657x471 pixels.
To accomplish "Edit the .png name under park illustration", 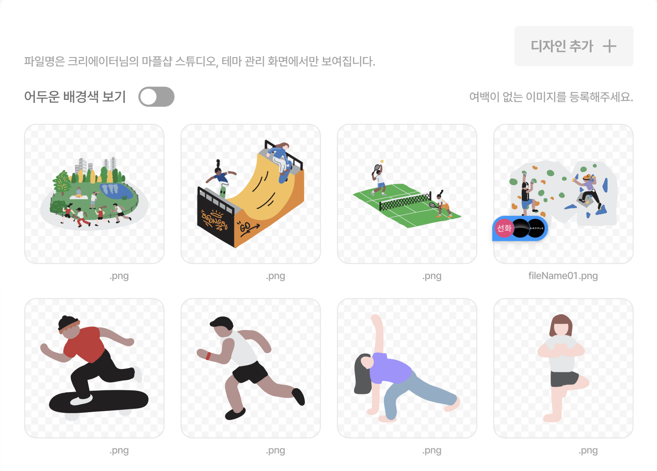I will pos(119,276).
